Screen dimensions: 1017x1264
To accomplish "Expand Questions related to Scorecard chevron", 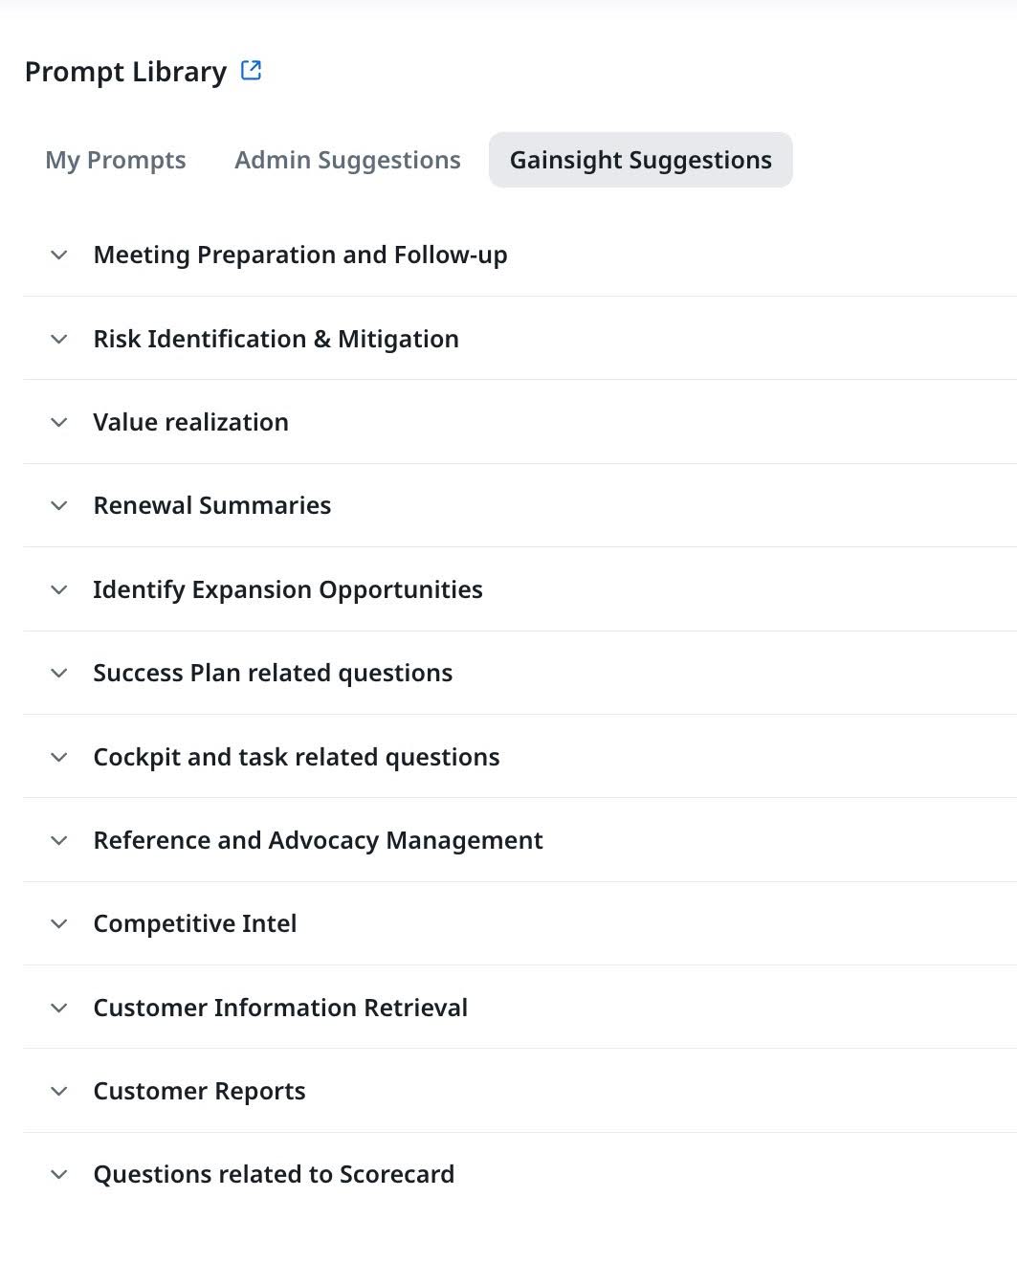I will [x=58, y=1175].
